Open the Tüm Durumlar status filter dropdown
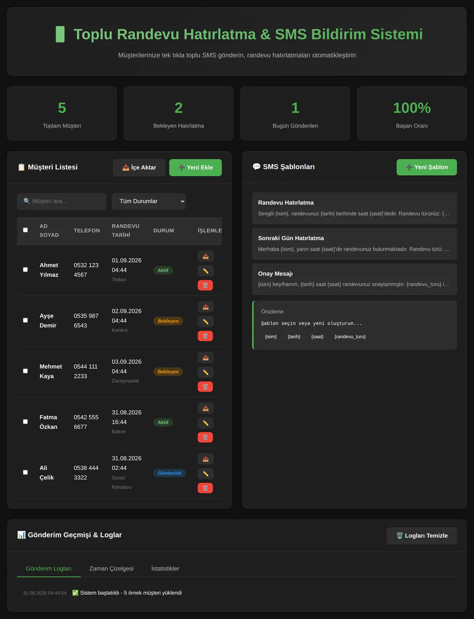Image resolution: width=474 pixels, height=619 pixels. point(149,201)
